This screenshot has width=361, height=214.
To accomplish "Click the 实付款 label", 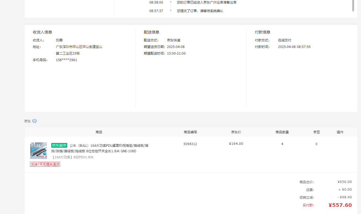I will point(308,205).
